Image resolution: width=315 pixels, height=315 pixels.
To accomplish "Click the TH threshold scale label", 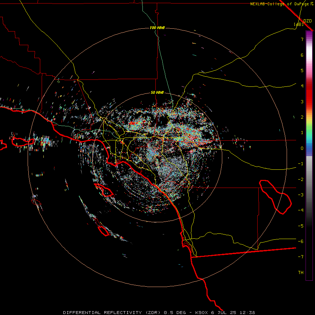I will coord(301,273).
